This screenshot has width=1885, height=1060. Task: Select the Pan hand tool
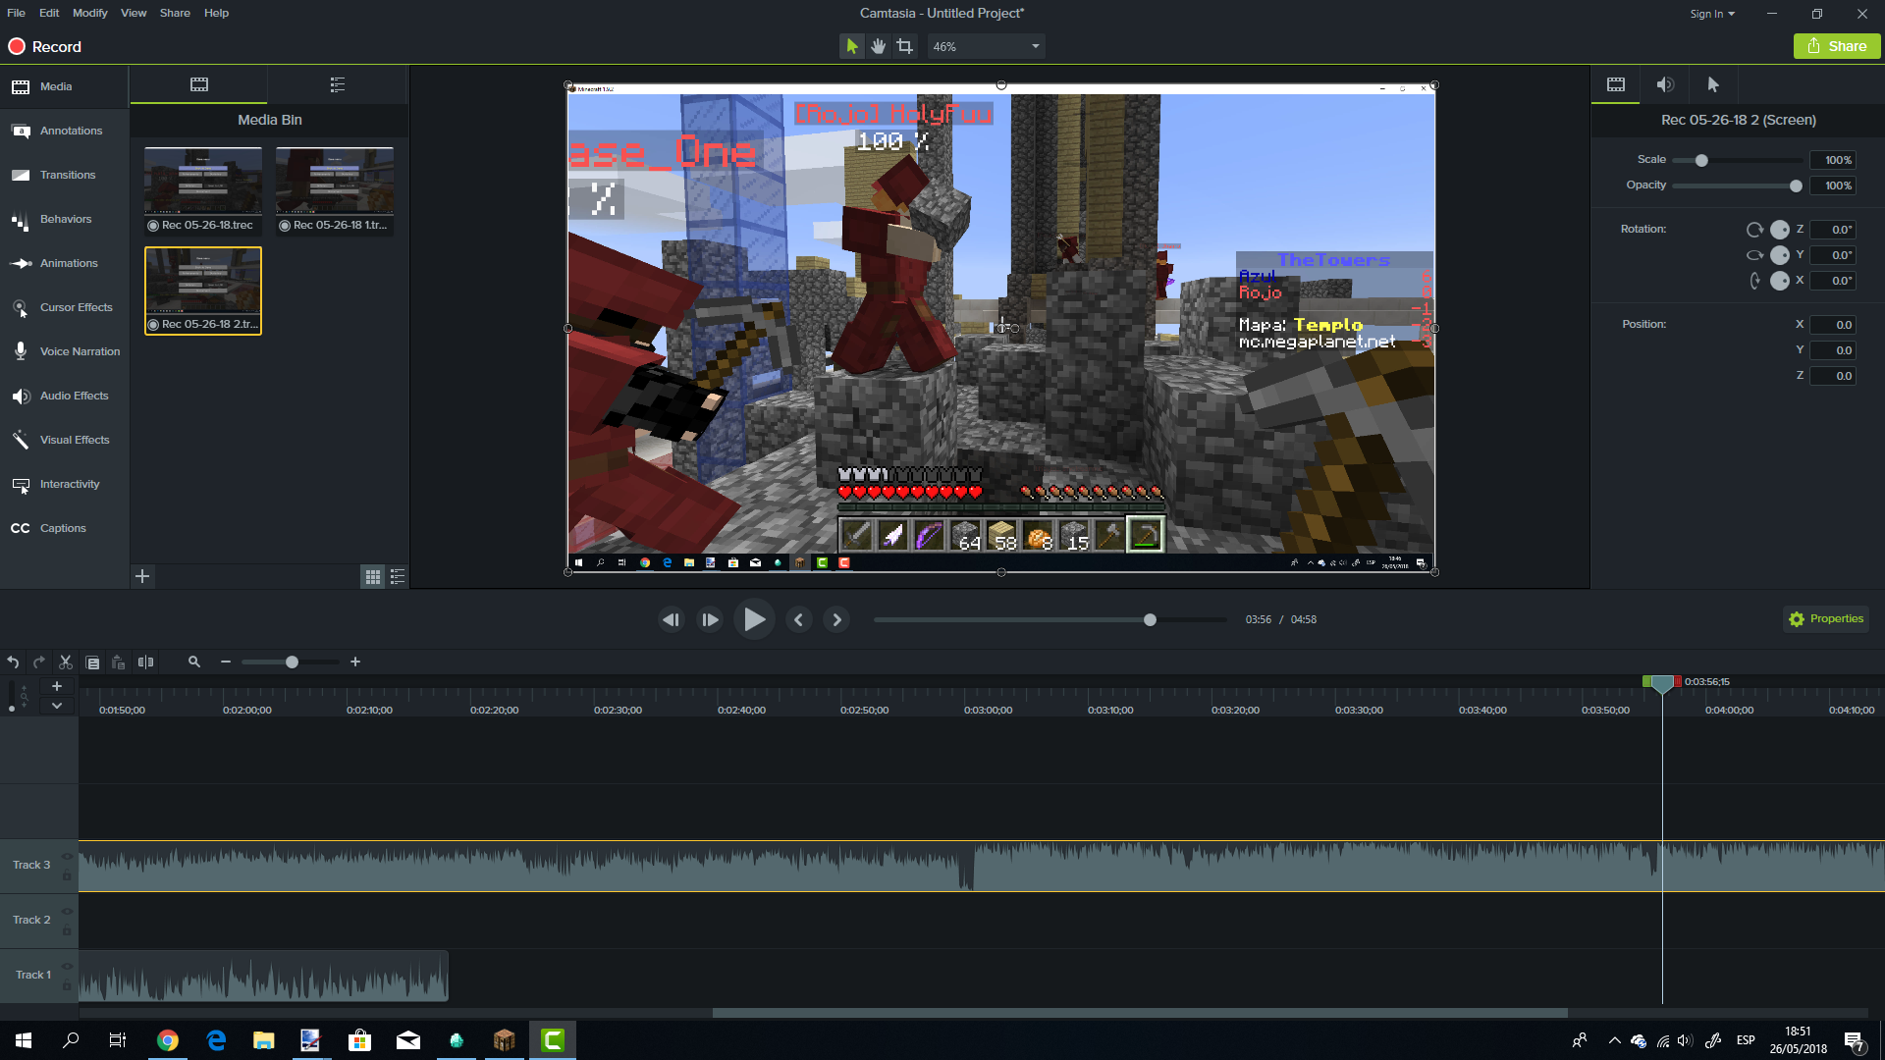(878, 46)
